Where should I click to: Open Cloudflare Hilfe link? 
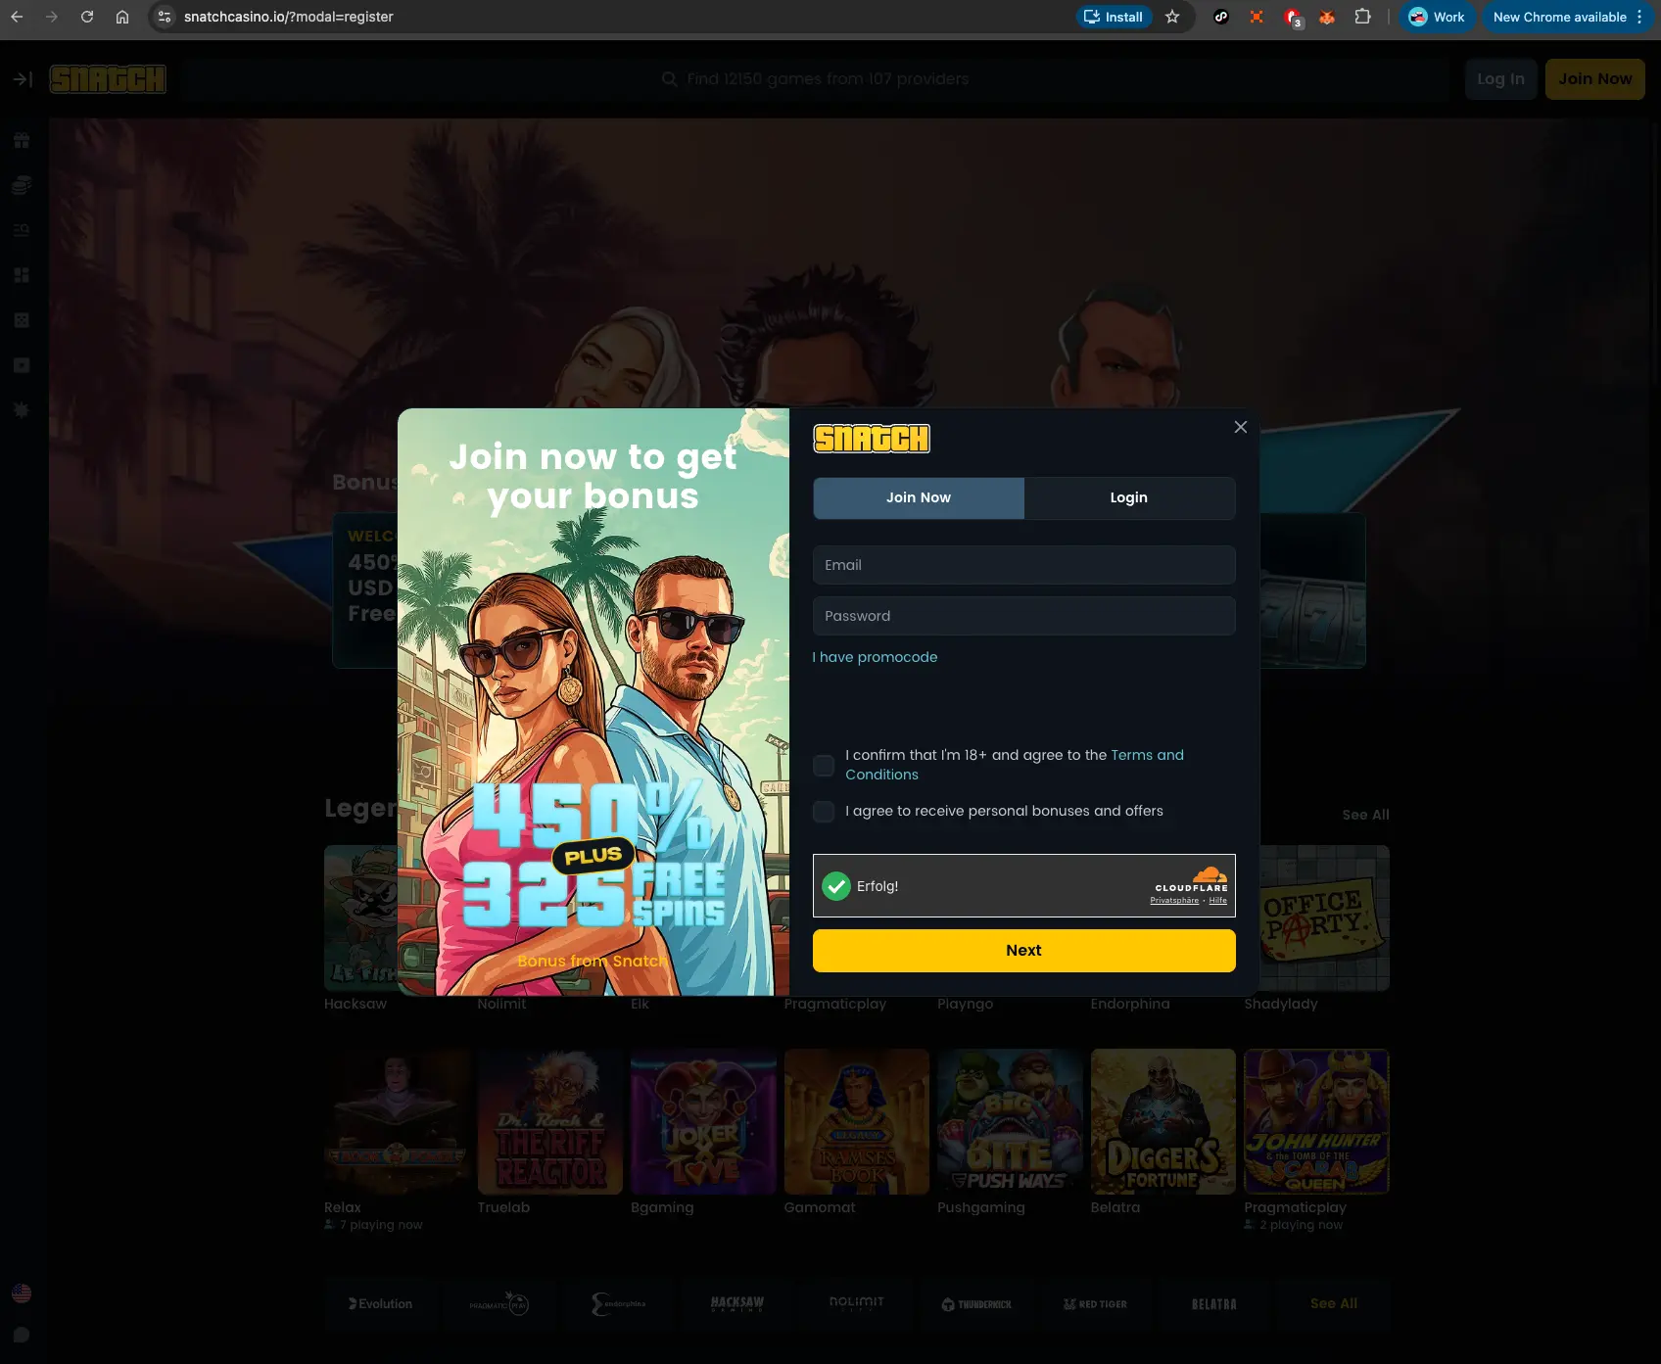tap(1217, 901)
